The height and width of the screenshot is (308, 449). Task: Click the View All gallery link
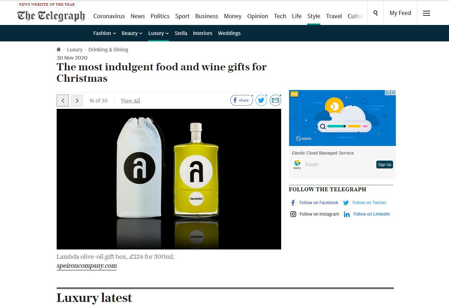click(x=130, y=101)
